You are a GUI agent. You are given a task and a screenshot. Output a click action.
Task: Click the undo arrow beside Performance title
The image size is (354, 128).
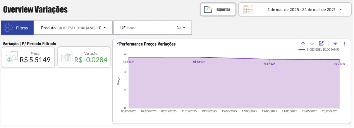pos(118,44)
